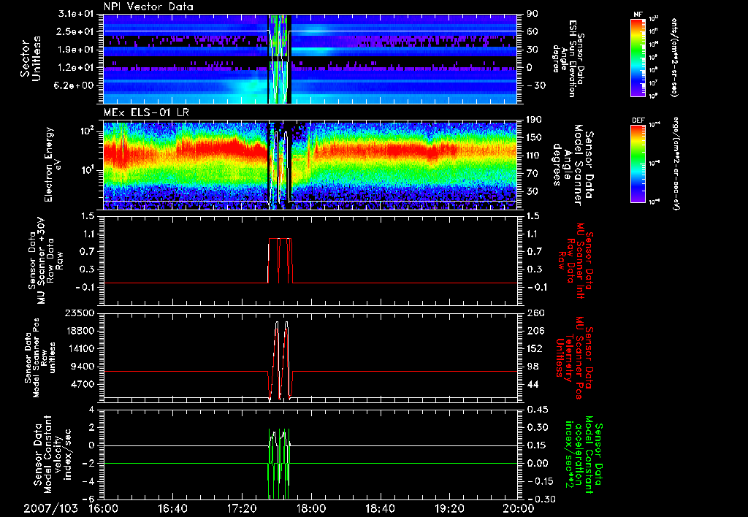Click the 18:00 time axis label
The height and width of the screenshot is (517, 748).
(311, 508)
